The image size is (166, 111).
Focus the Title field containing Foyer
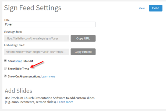pos(50,24)
